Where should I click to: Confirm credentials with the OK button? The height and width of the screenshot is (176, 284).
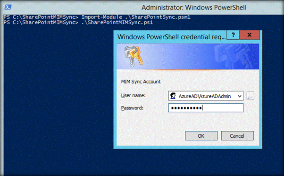pos(201,135)
